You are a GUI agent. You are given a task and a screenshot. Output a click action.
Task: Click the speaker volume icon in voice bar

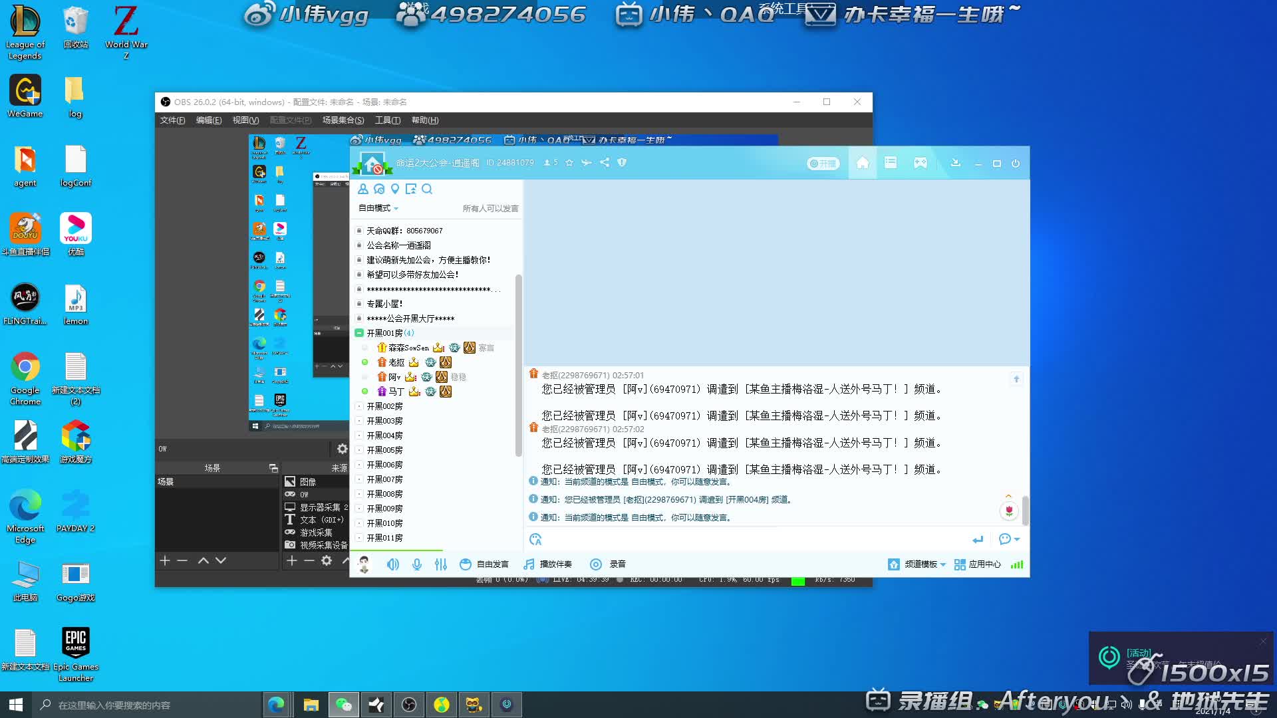(x=393, y=564)
